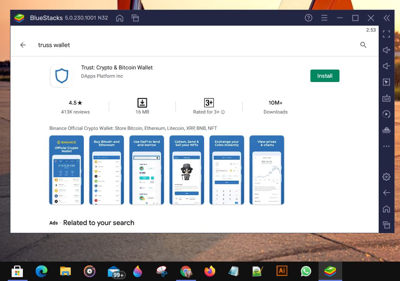Install Trust Crypto & Bitcoin Wallet
Viewport: 400px width, 281px height.
point(325,76)
